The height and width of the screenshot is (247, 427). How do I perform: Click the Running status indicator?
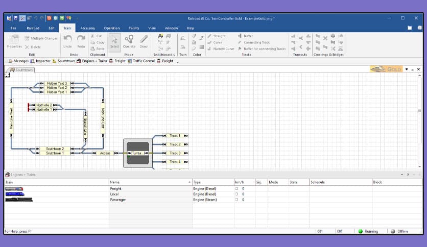coord(368,231)
